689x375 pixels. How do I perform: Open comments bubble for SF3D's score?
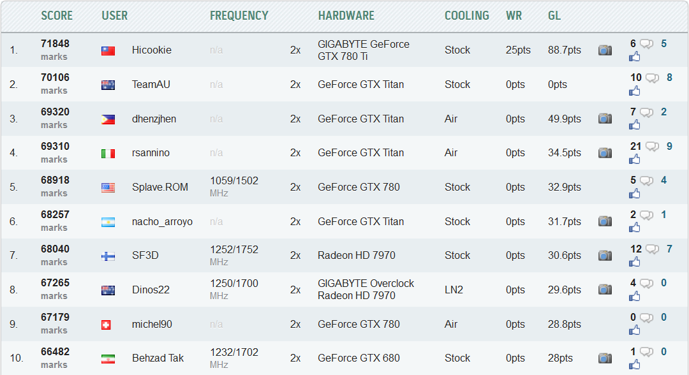(652, 249)
